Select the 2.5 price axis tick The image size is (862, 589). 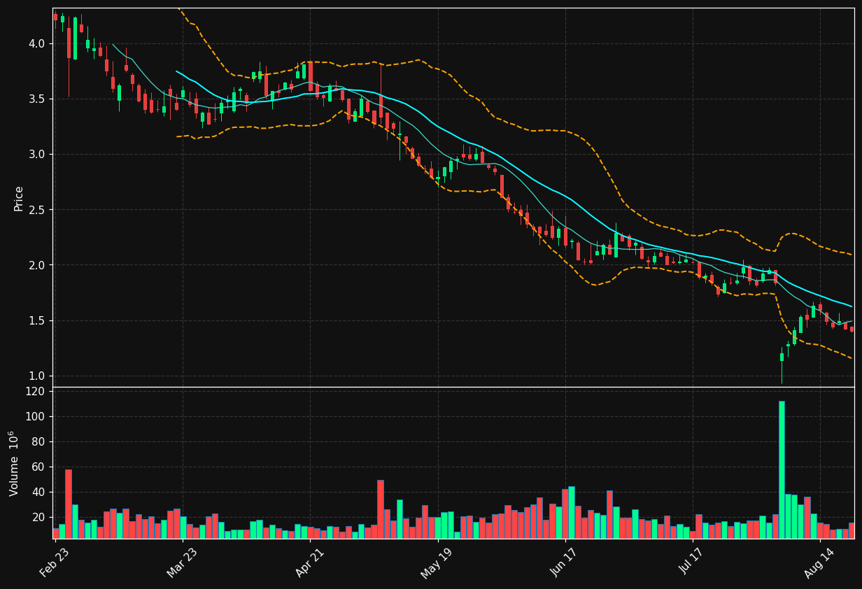pos(36,210)
